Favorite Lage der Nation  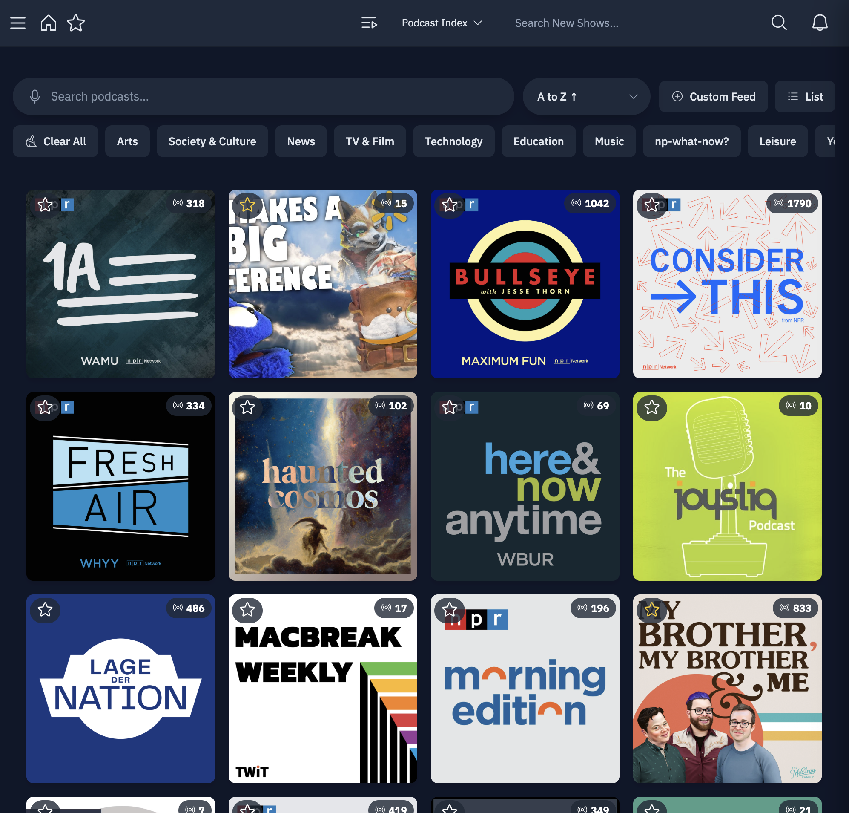pyautogui.click(x=45, y=610)
